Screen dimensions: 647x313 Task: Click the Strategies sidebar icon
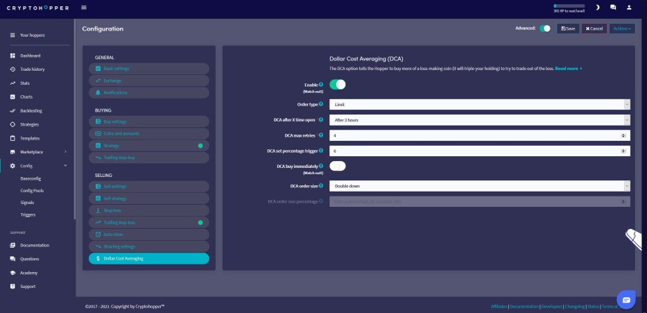pyautogui.click(x=12, y=124)
